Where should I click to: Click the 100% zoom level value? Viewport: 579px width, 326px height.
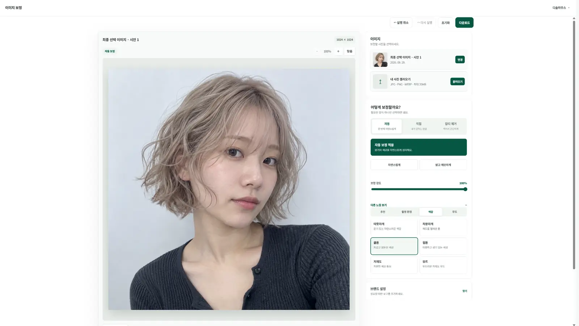327,51
